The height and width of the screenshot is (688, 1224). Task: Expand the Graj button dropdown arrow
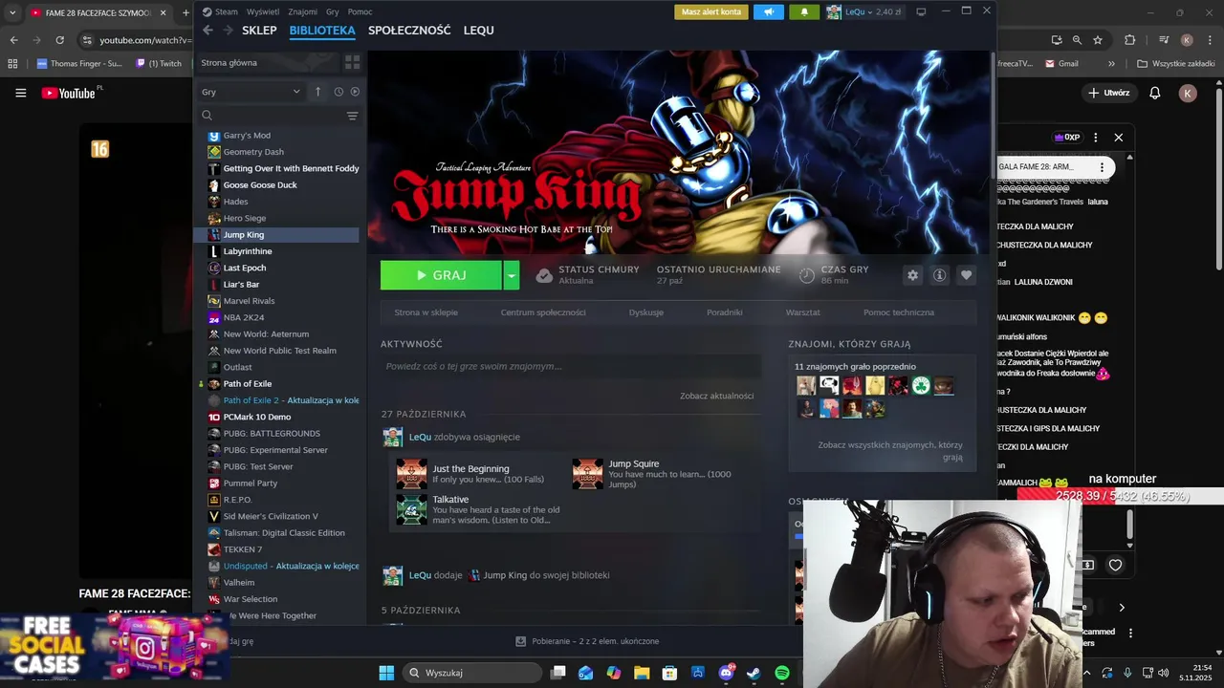512,275
